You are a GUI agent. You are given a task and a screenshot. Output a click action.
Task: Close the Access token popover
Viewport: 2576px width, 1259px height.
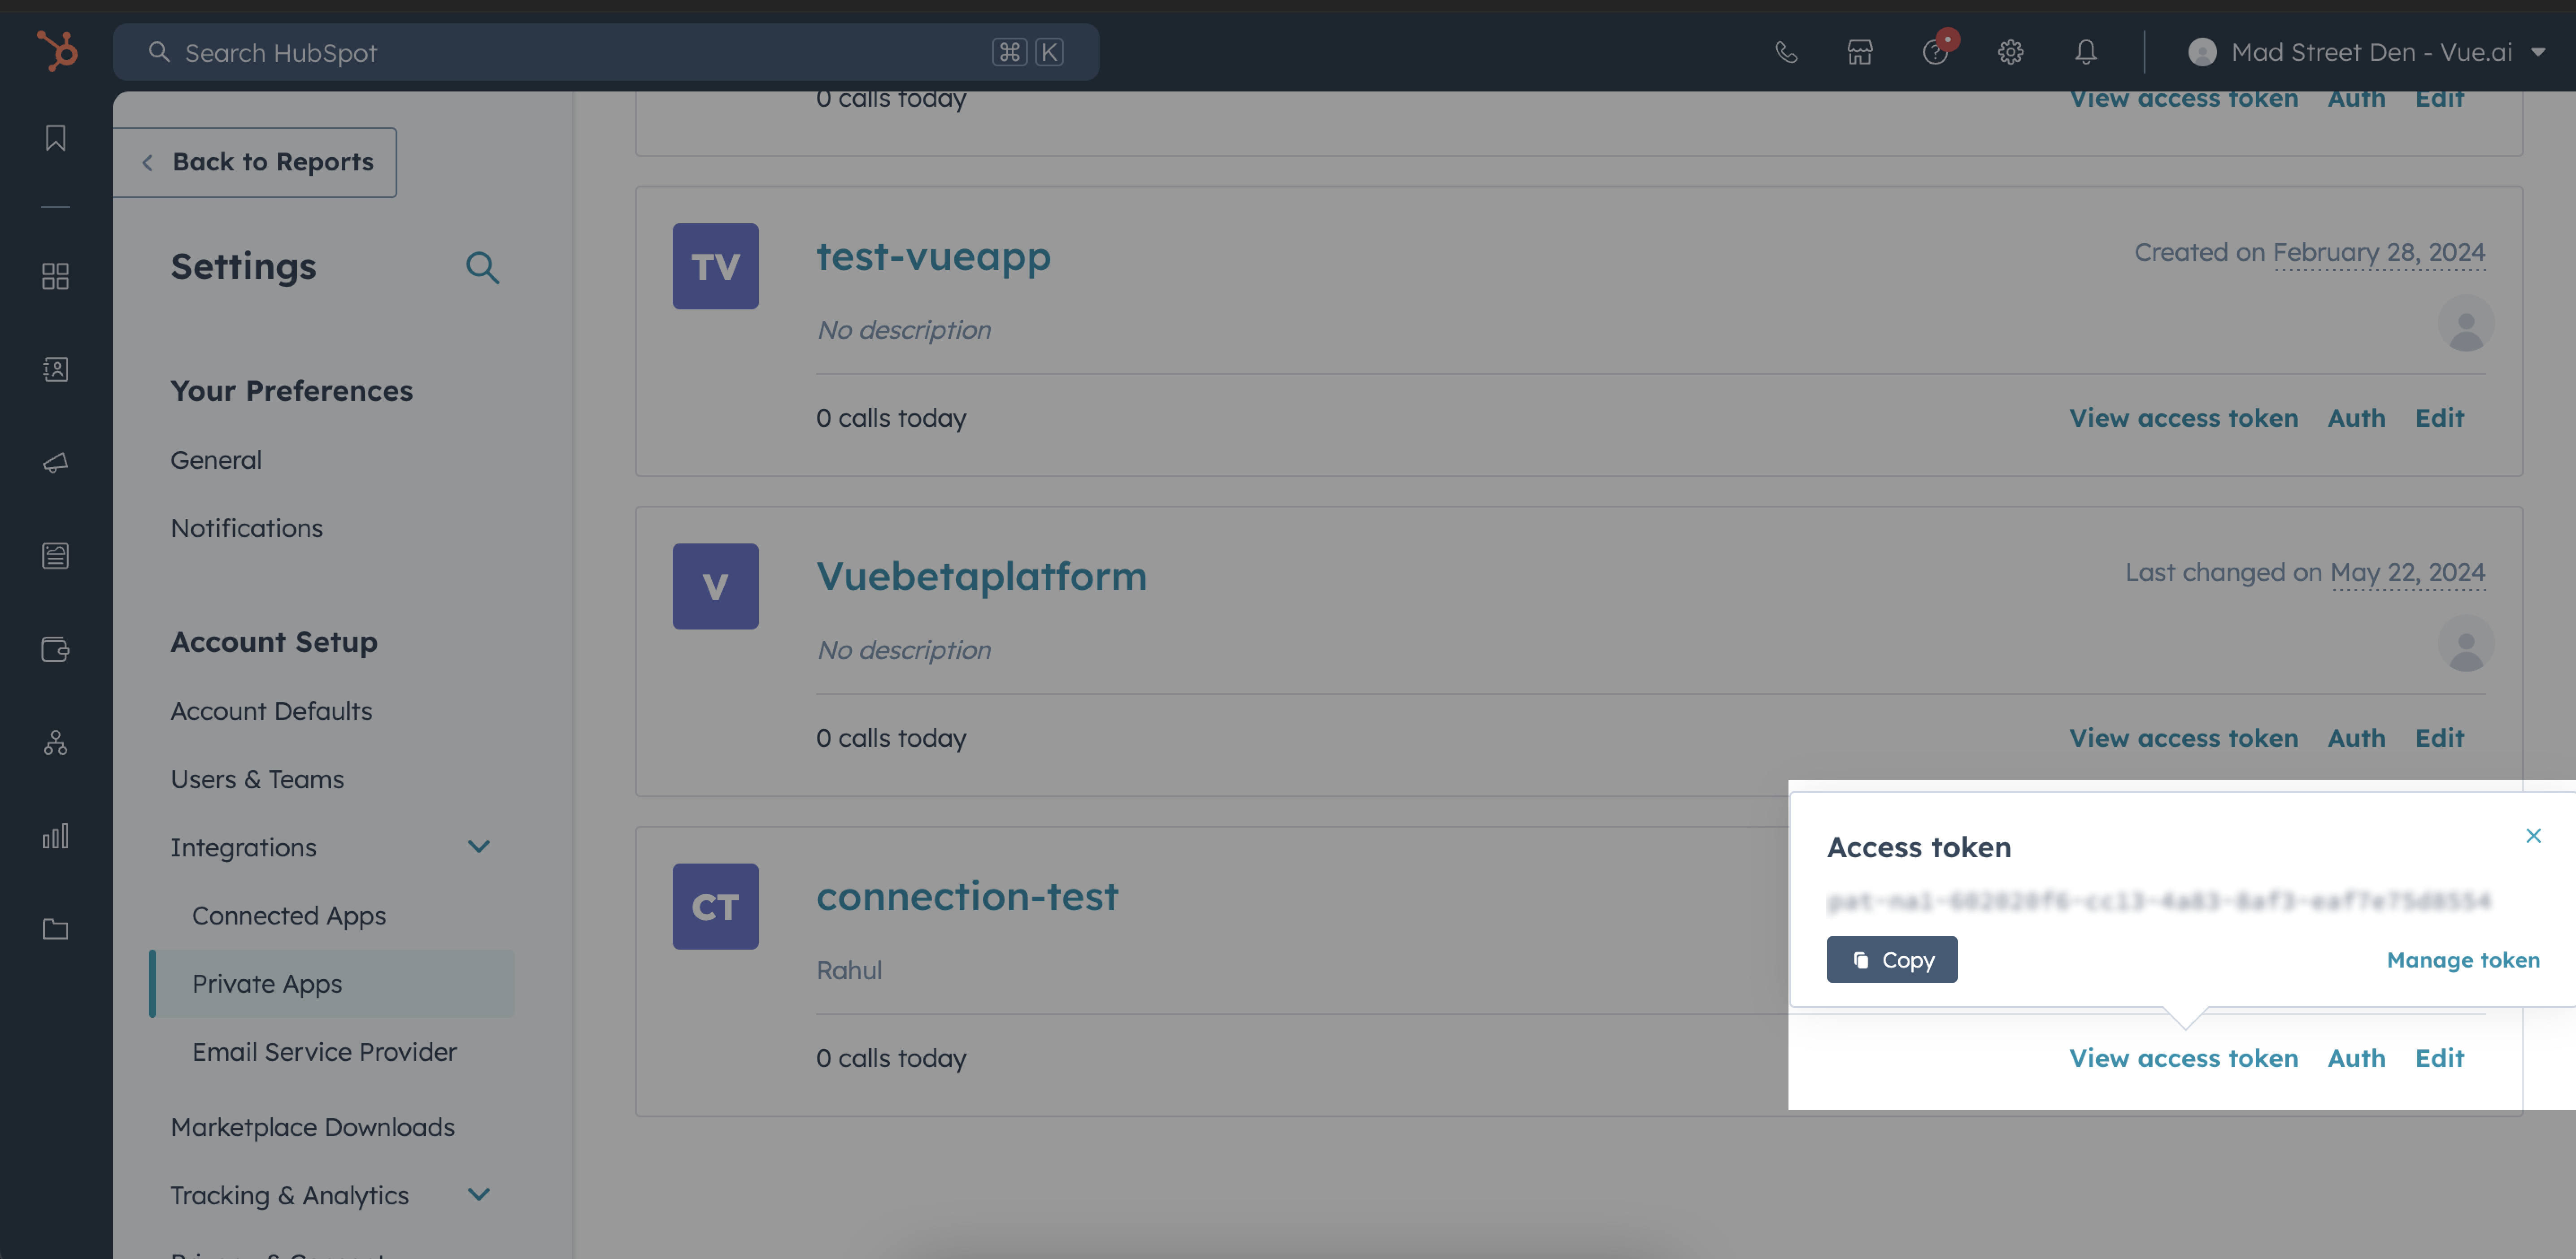coord(2532,836)
